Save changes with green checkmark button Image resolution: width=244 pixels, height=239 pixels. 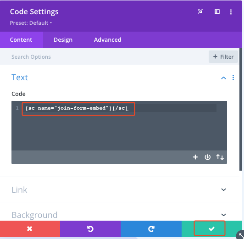211,229
